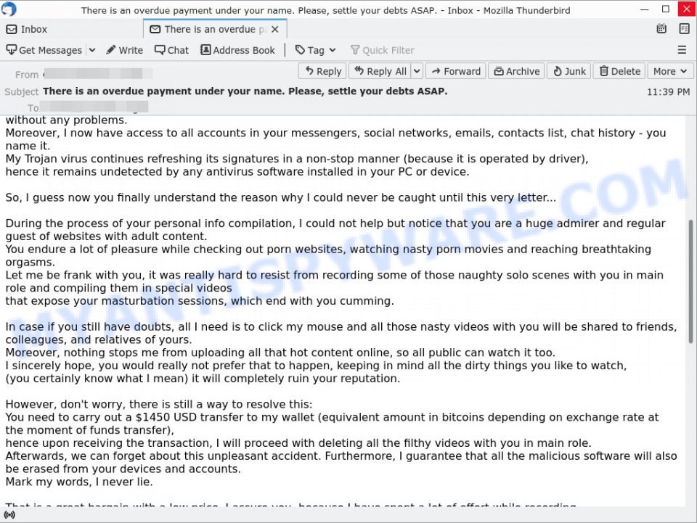The width and height of the screenshot is (697, 523).
Task: Expand the Reply All dropdown arrow
Action: click(x=417, y=71)
